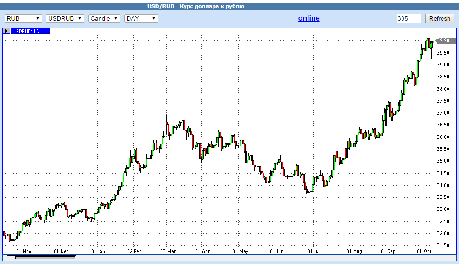Click the 32.00 price axis label
459x264 pixels.
click(443, 233)
